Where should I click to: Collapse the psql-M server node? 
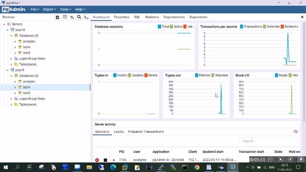click(8, 30)
